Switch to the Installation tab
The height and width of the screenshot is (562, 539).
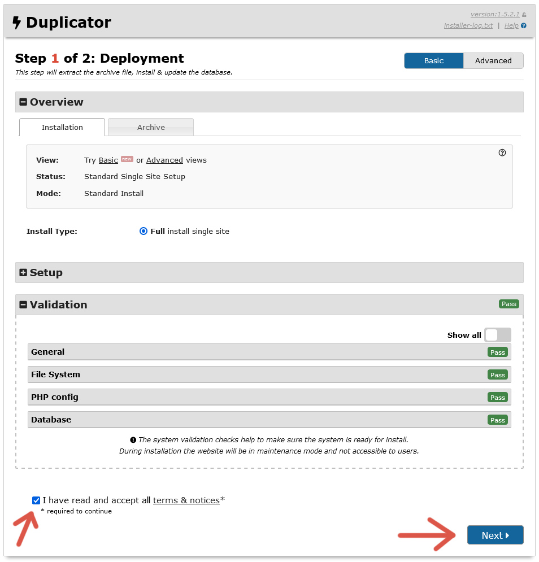pos(62,127)
